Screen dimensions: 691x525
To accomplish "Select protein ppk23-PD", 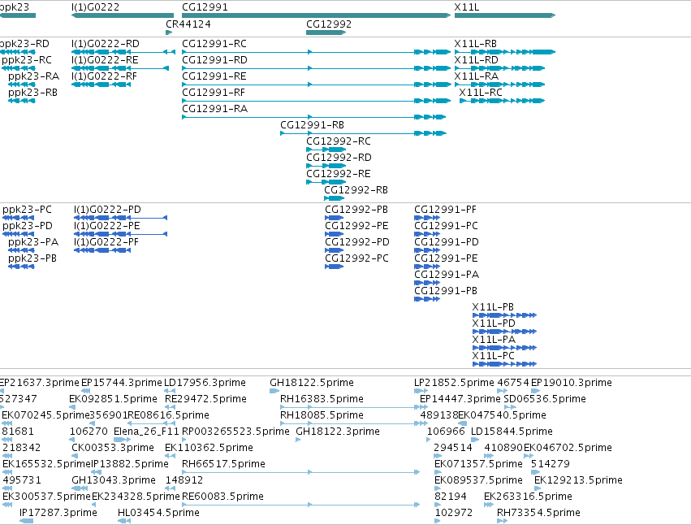I will (x=18, y=234).
